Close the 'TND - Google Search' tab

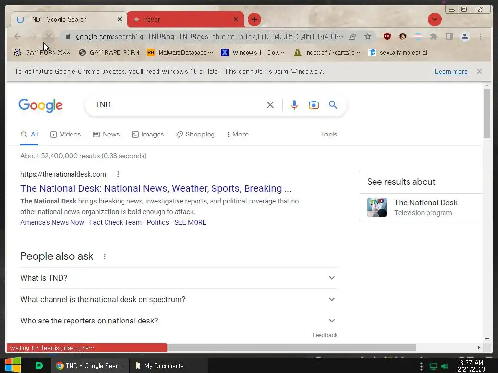(120, 19)
